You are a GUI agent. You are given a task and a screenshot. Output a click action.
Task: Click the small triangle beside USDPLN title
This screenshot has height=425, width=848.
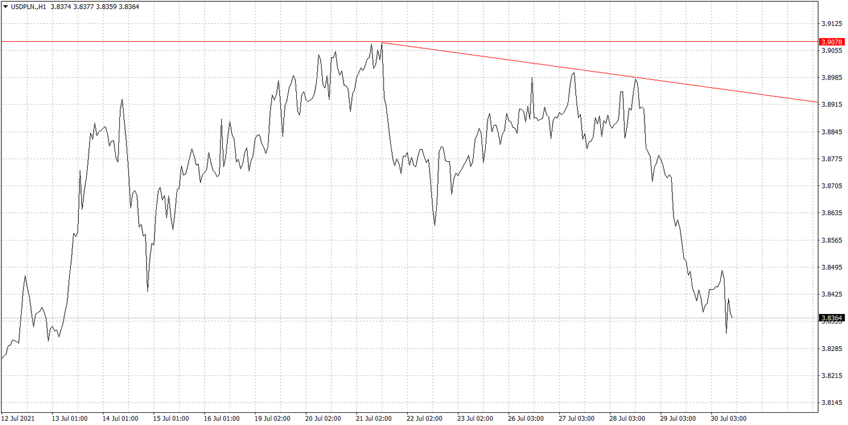tap(5, 7)
